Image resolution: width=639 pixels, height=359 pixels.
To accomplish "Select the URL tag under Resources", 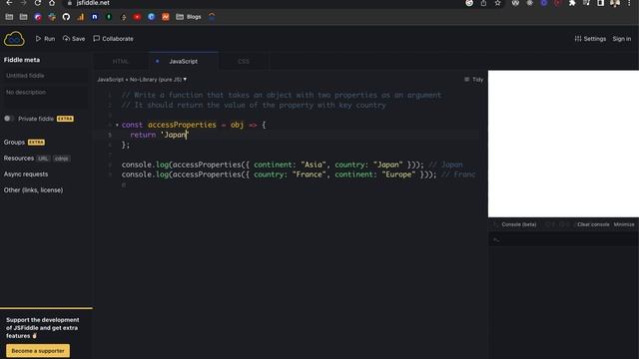I will click(x=43, y=159).
